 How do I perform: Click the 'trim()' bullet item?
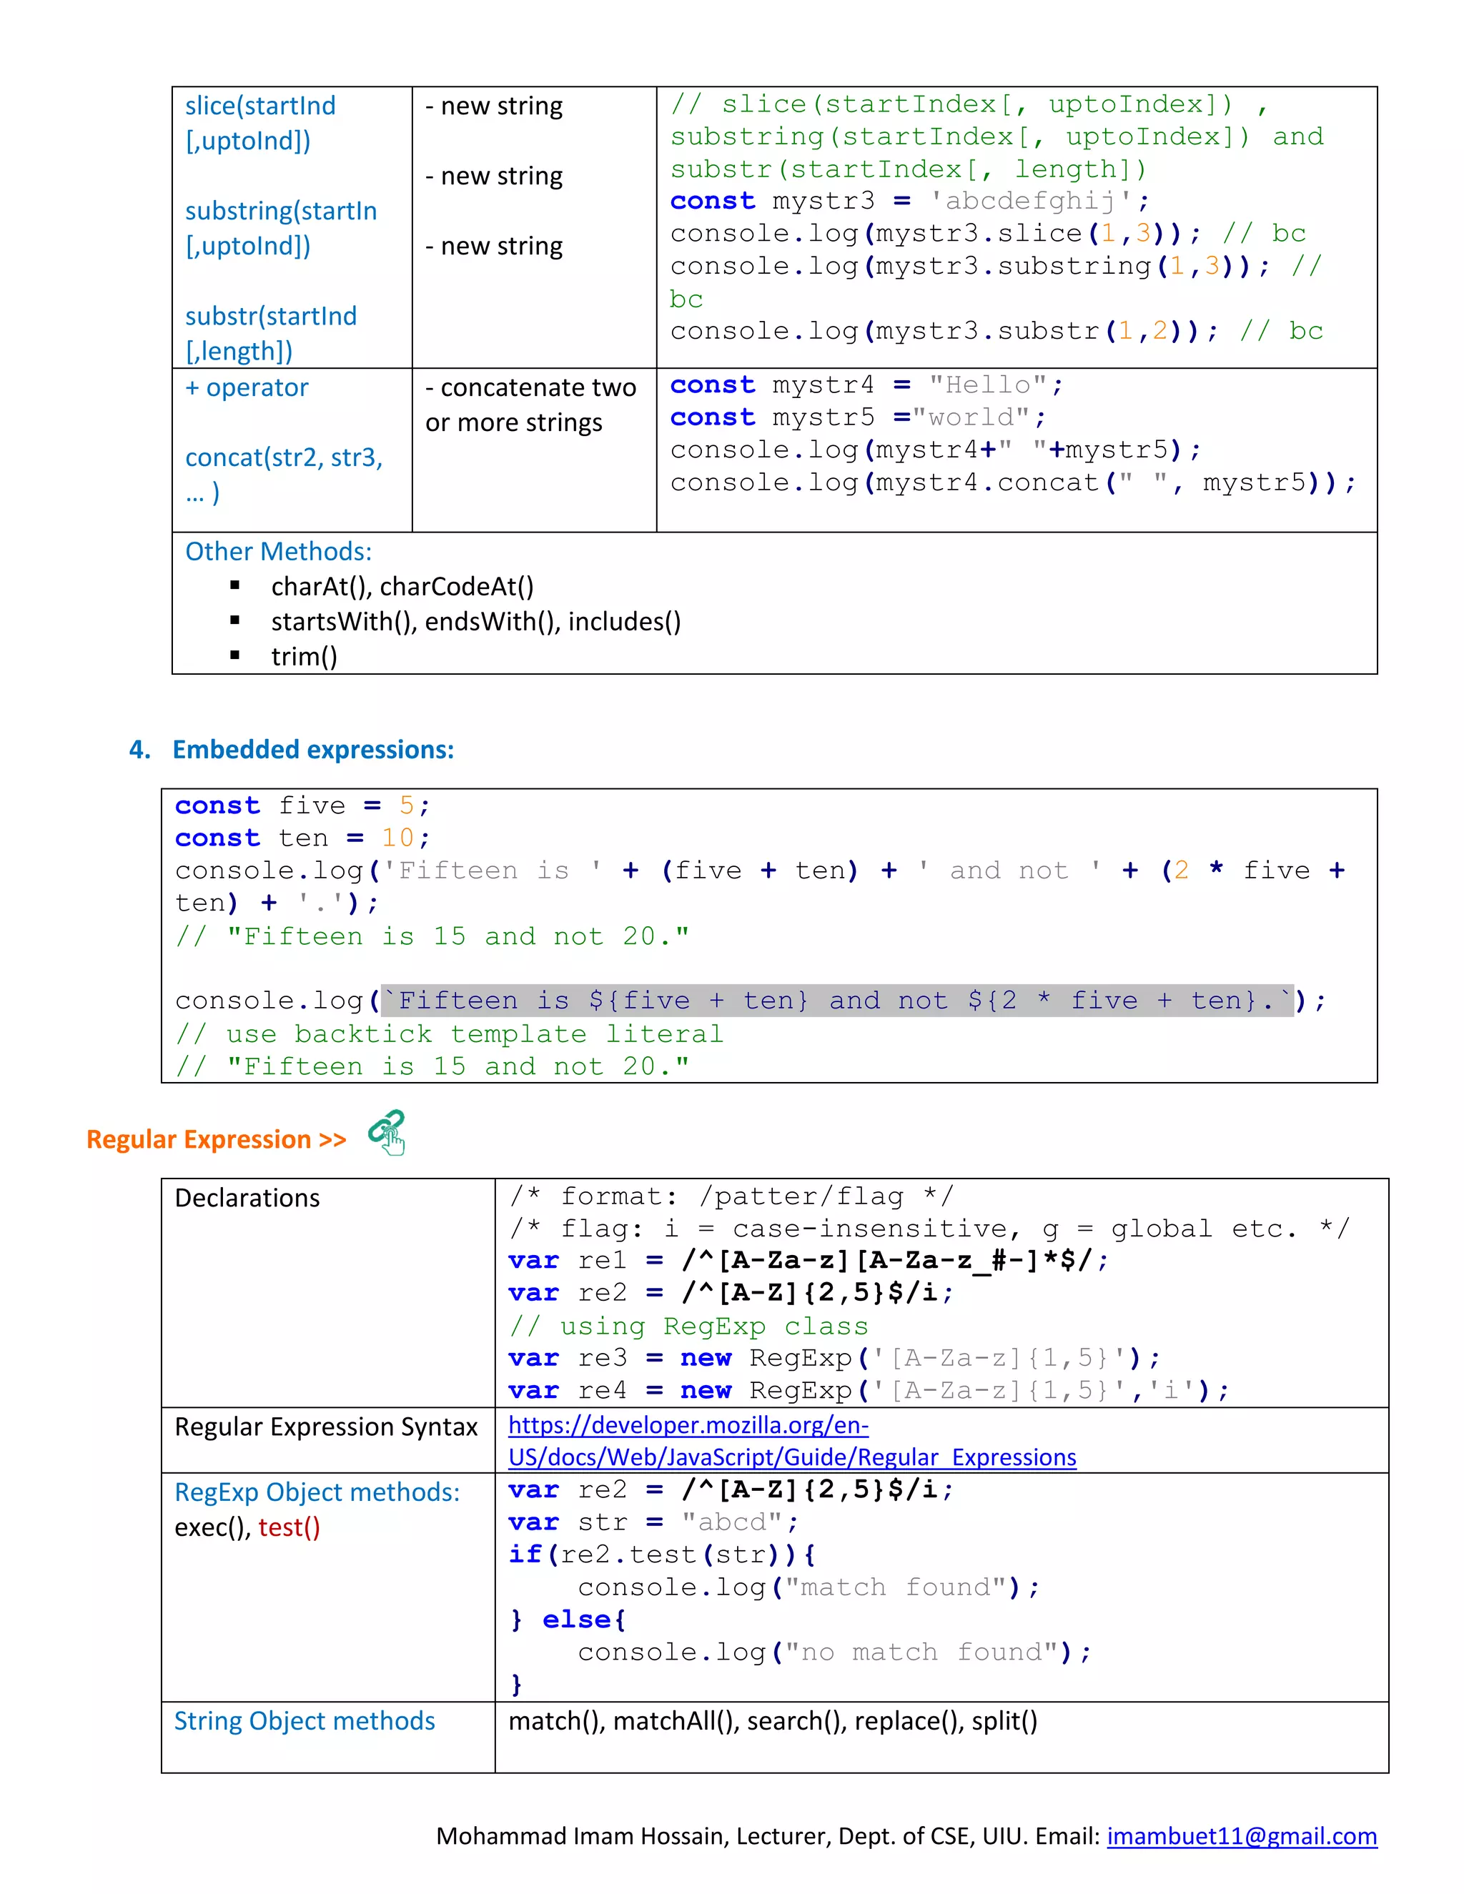(305, 657)
